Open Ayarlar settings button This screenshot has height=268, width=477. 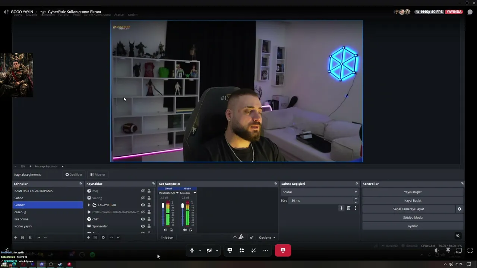point(413,226)
